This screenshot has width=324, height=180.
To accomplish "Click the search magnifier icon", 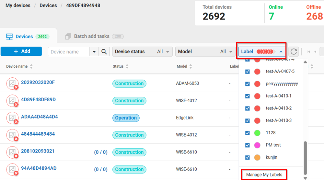I will (x=104, y=52).
